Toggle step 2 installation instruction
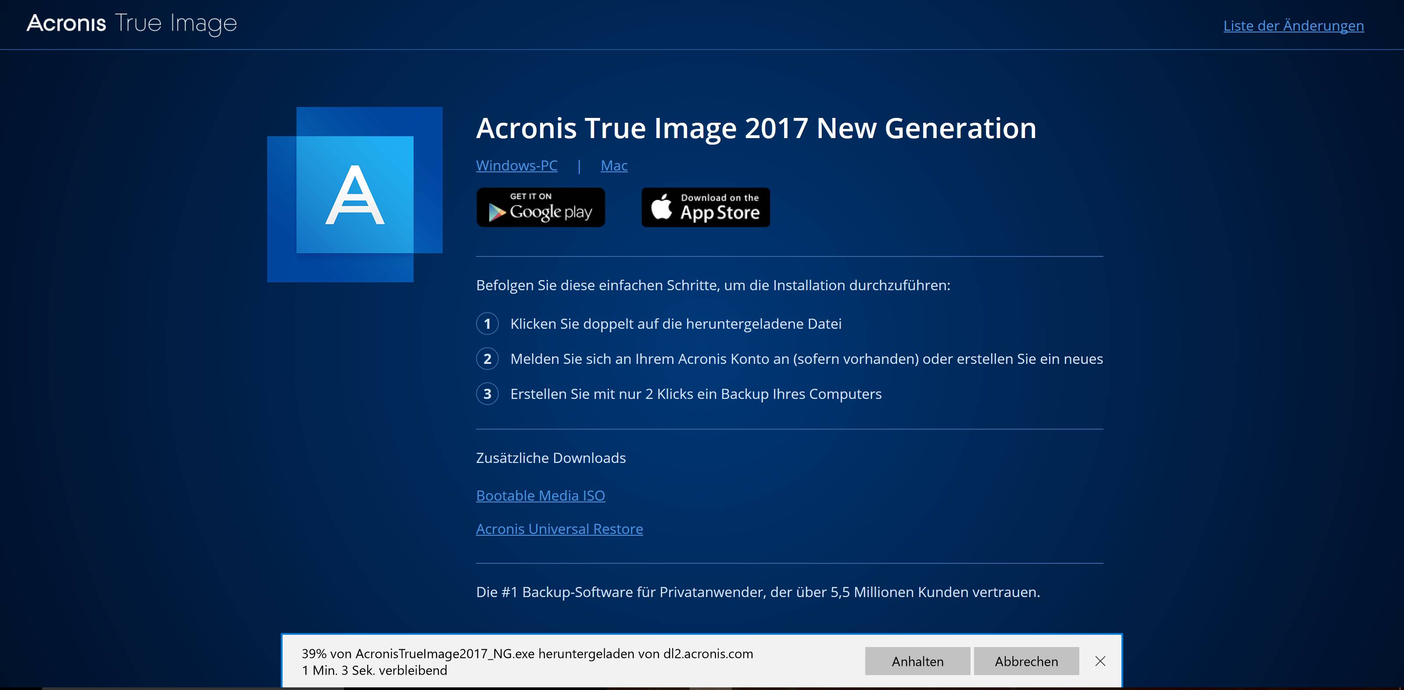Viewport: 1404px width, 690px height. click(488, 358)
